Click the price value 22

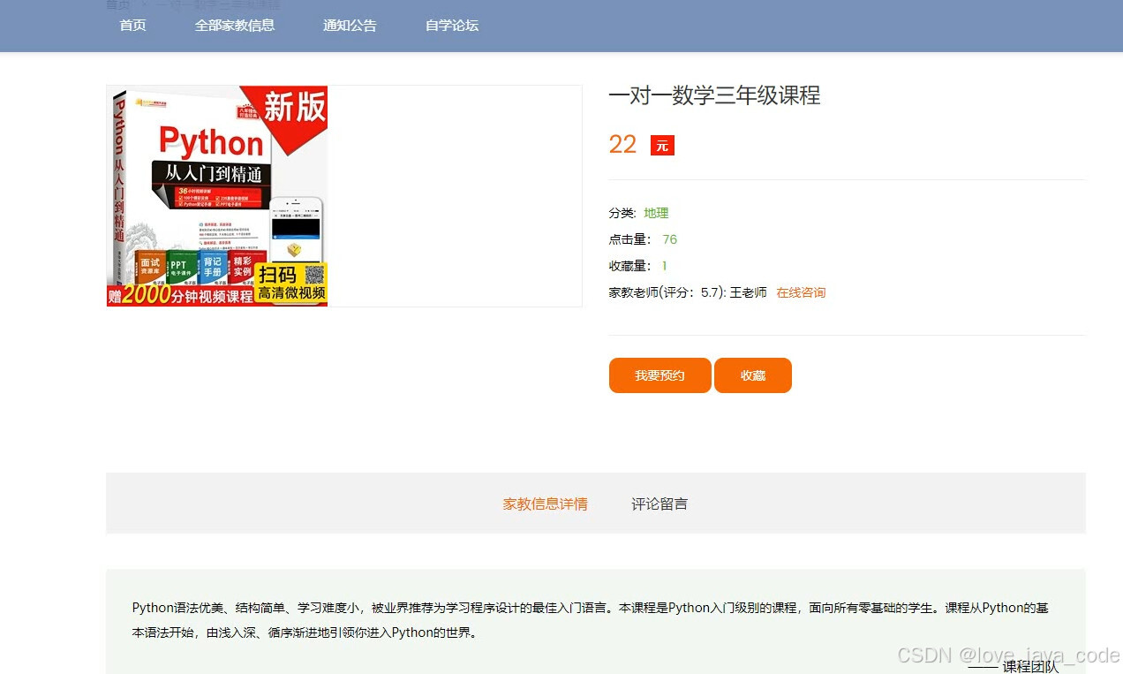[622, 145]
